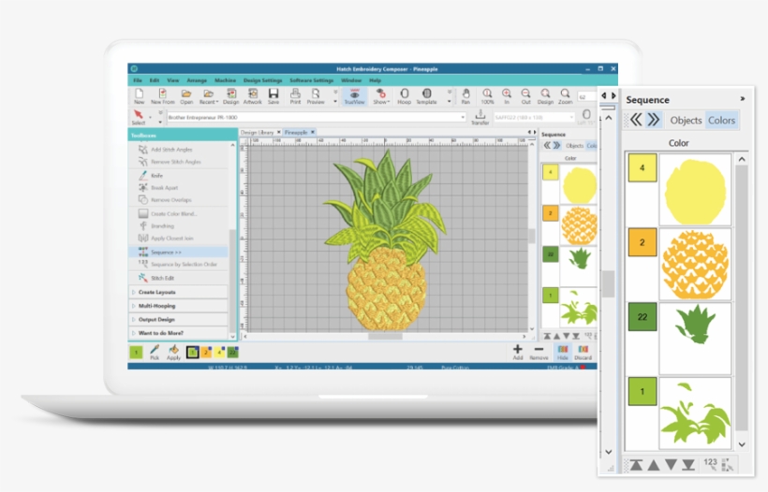768x492 pixels.
Task: Close the Pineapple design tab
Action: [313, 132]
